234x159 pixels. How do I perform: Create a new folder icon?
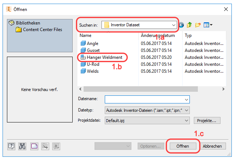click(x=198, y=25)
